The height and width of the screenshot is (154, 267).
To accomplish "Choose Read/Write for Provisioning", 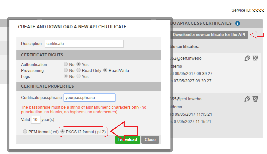I will [105, 71].
